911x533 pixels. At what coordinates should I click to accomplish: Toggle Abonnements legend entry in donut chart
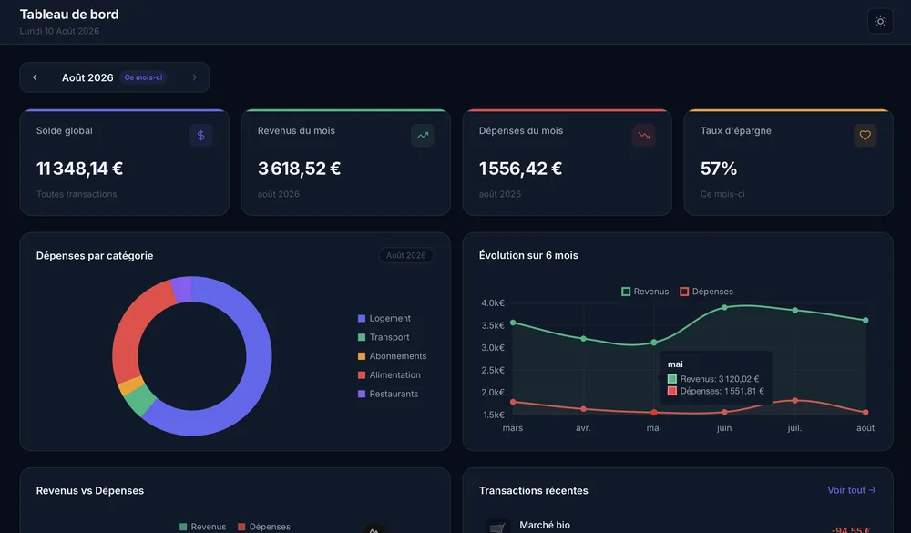click(392, 356)
